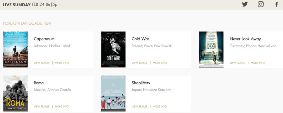Open More Info for Shoplifters
The height and width of the screenshot is (113, 283).
[160, 106]
